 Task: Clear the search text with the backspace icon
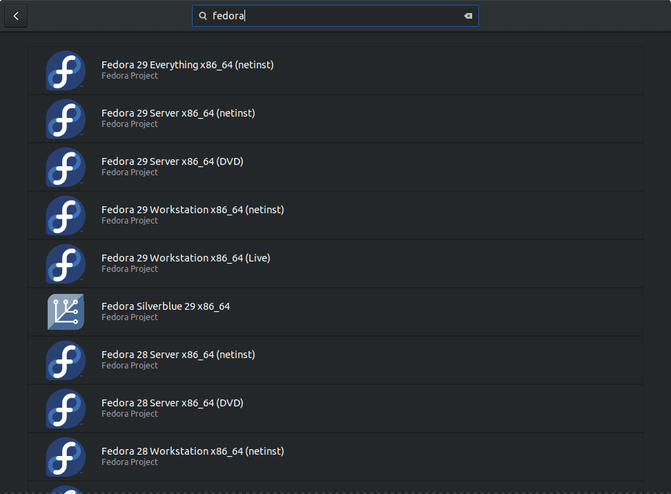(468, 16)
